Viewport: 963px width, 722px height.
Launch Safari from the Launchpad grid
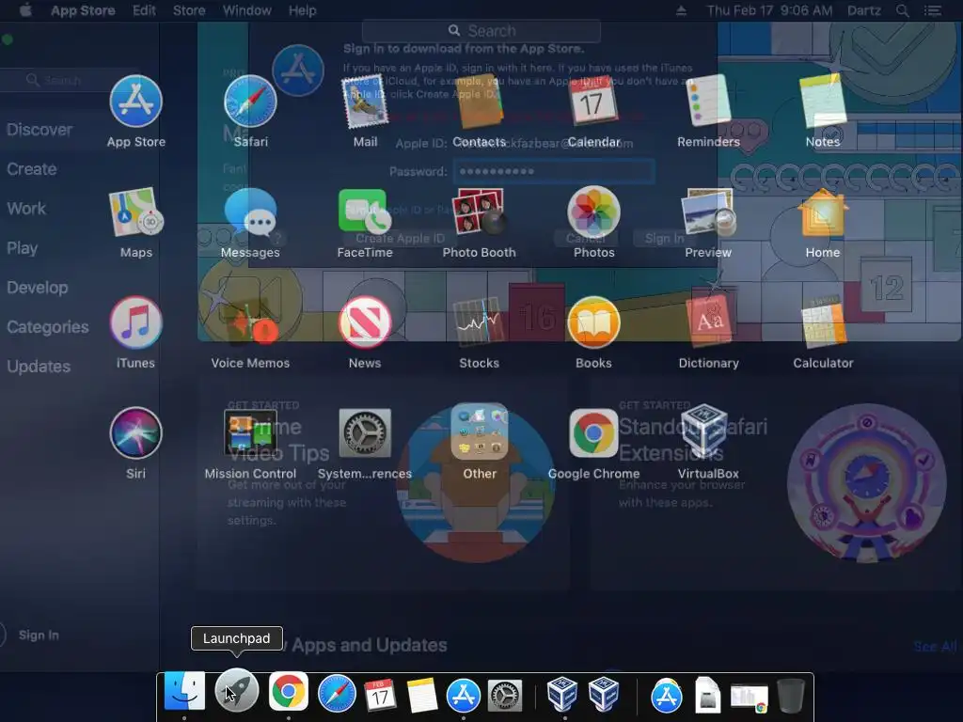pyautogui.click(x=250, y=102)
